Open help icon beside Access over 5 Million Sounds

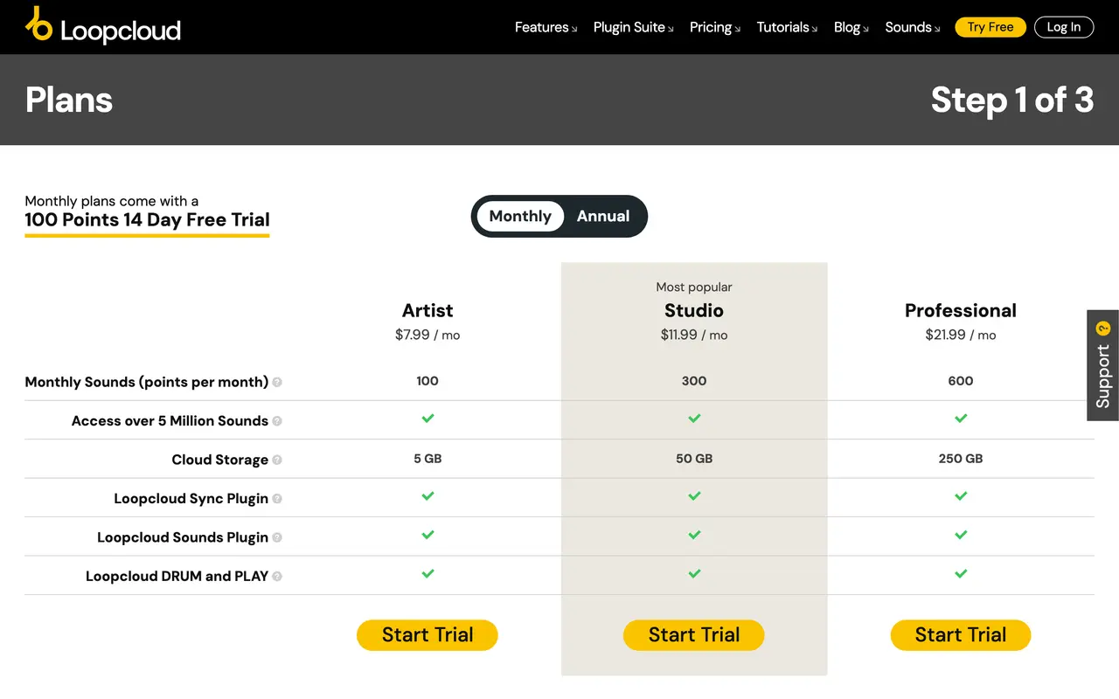coord(277,421)
